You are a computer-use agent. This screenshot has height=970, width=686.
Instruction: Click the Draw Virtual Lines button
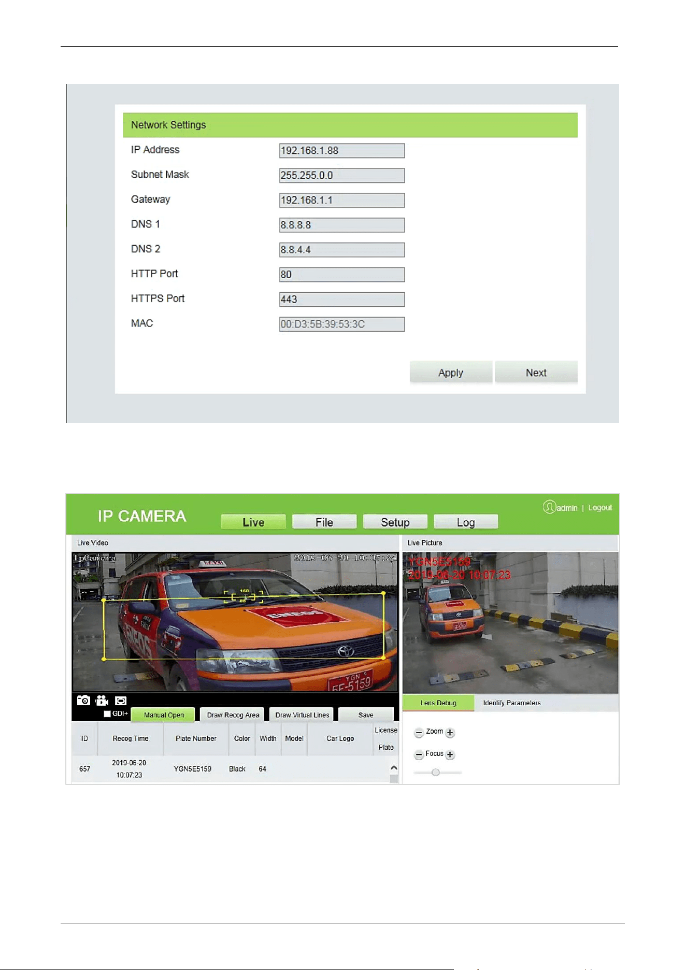pos(302,715)
